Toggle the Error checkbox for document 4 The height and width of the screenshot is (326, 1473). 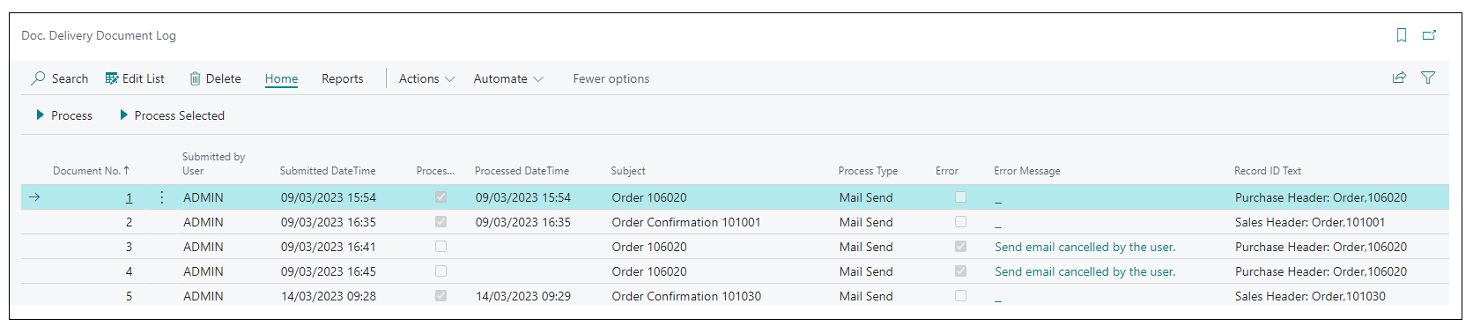coord(960,271)
